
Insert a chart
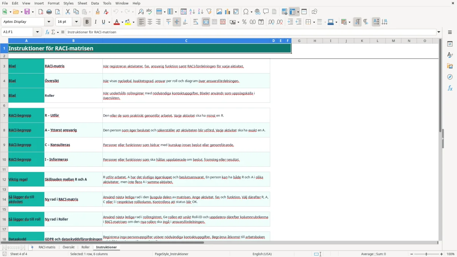pyautogui.click(x=228, y=12)
